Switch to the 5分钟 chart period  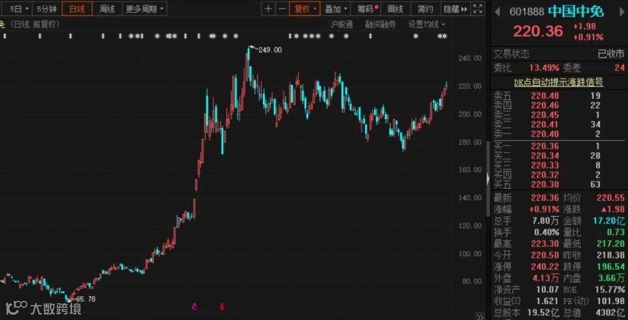click(x=47, y=9)
